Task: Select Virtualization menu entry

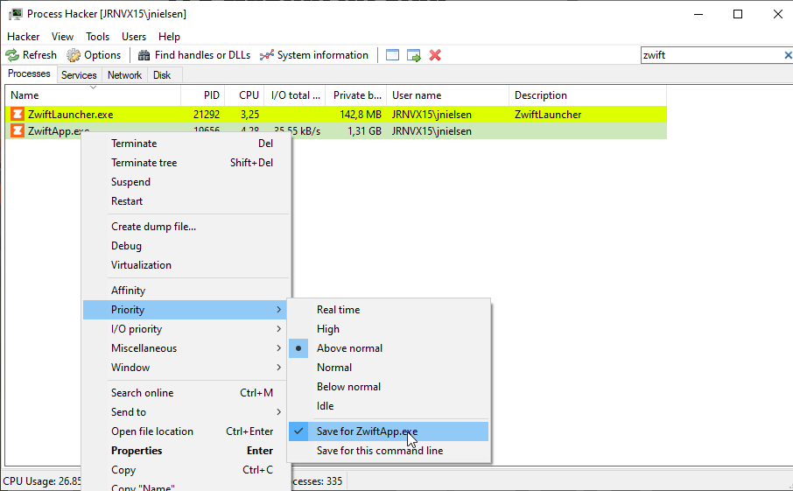Action: coord(185,265)
